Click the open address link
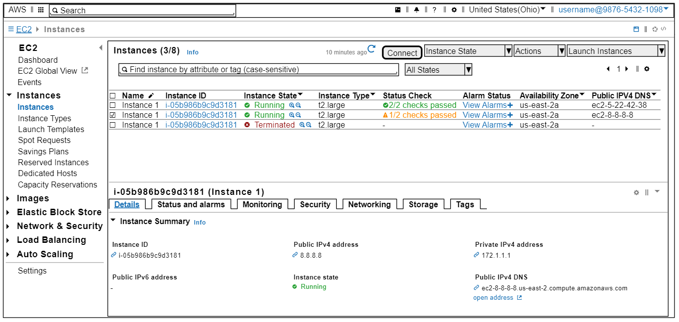The width and height of the screenshot is (679, 322). (497, 298)
